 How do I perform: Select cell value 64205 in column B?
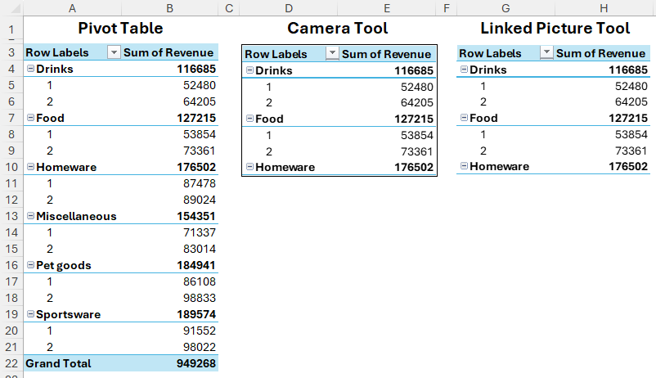(x=200, y=101)
